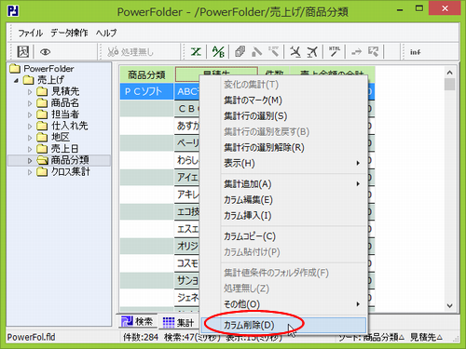Open the その他(O) submenu
Screen dimensions: 466x349
tap(283, 304)
